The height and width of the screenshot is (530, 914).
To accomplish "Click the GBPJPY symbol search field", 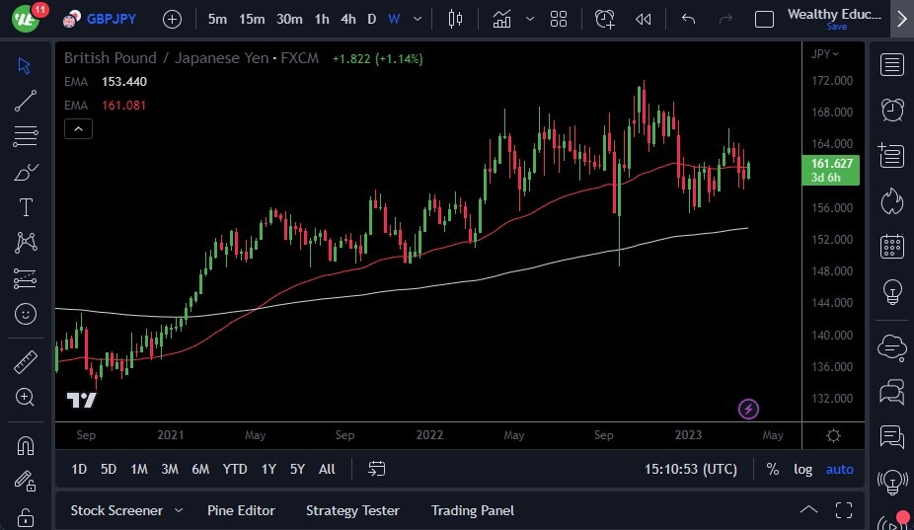I will [111, 19].
